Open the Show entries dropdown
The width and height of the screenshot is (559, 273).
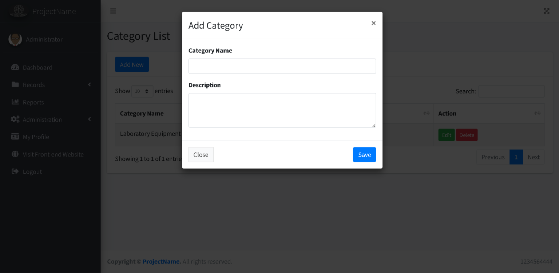pos(142,91)
